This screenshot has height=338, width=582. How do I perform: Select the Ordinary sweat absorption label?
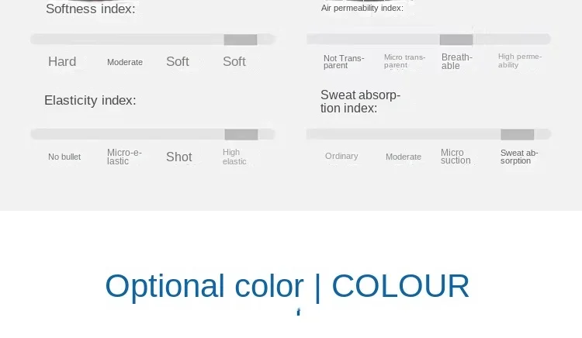click(x=341, y=156)
